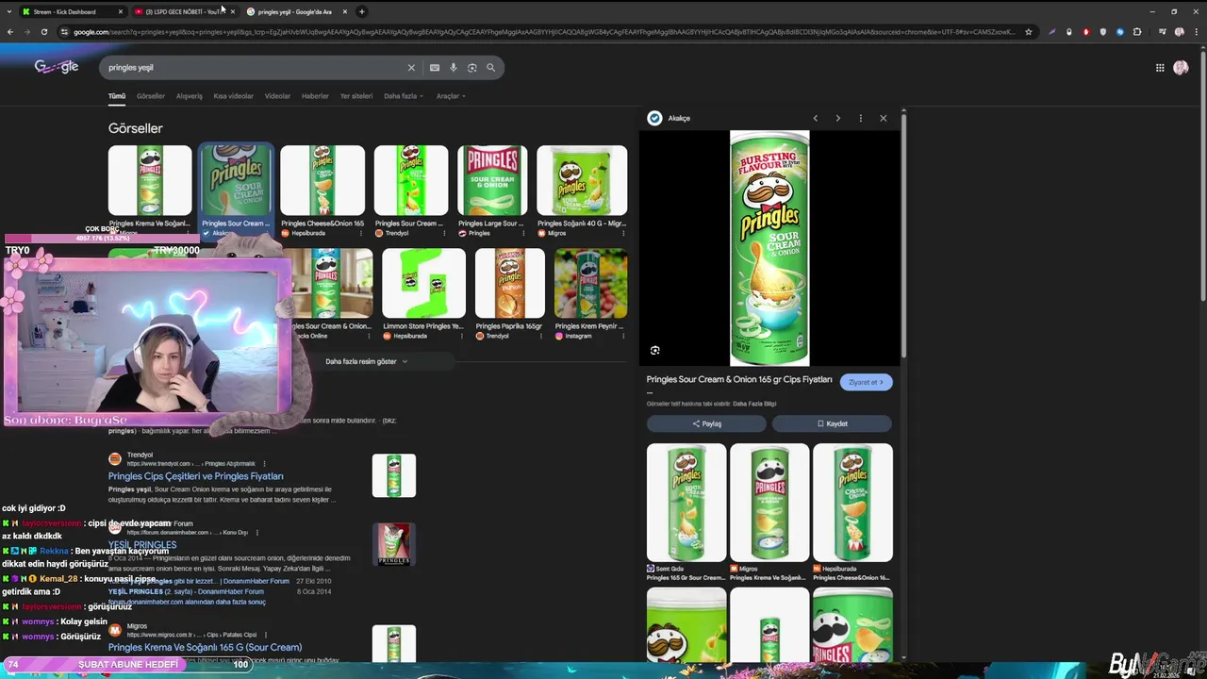
Task: Click in the pringles yeşil search box
Action: click(x=255, y=68)
